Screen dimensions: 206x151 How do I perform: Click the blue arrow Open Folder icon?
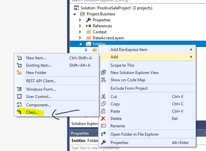coord(104,134)
